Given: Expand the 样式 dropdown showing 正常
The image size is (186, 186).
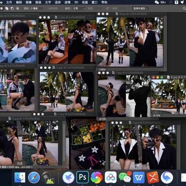Looking at the screenshot, I should [79, 8].
